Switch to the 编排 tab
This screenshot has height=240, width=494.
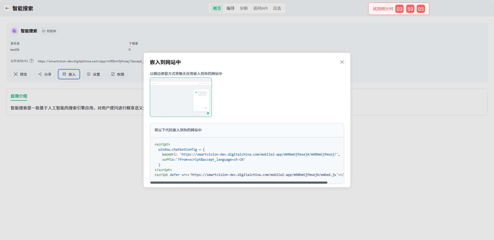tap(230, 8)
